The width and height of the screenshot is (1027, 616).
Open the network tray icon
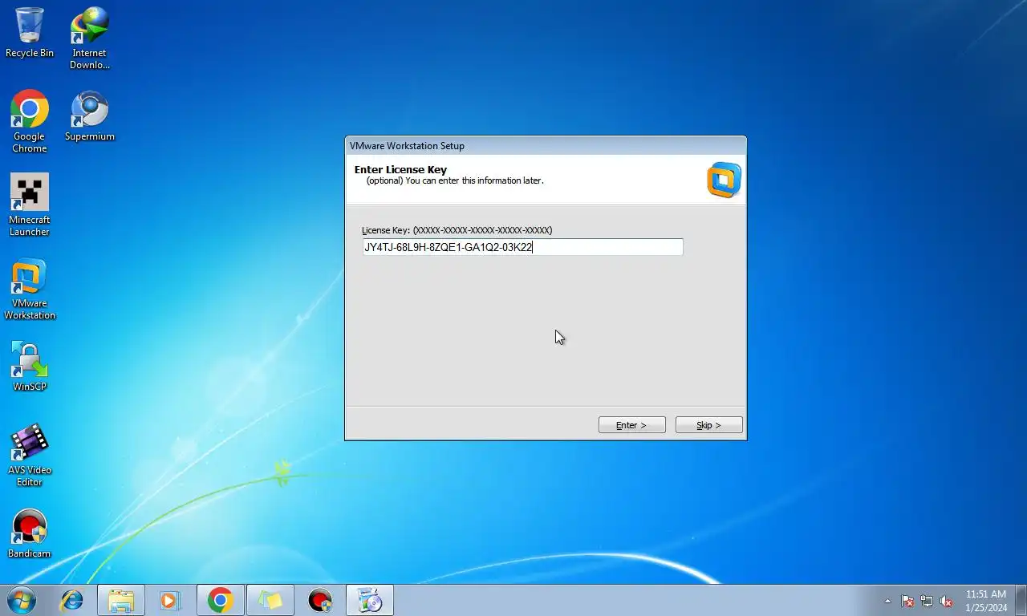pyautogui.click(x=927, y=601)
